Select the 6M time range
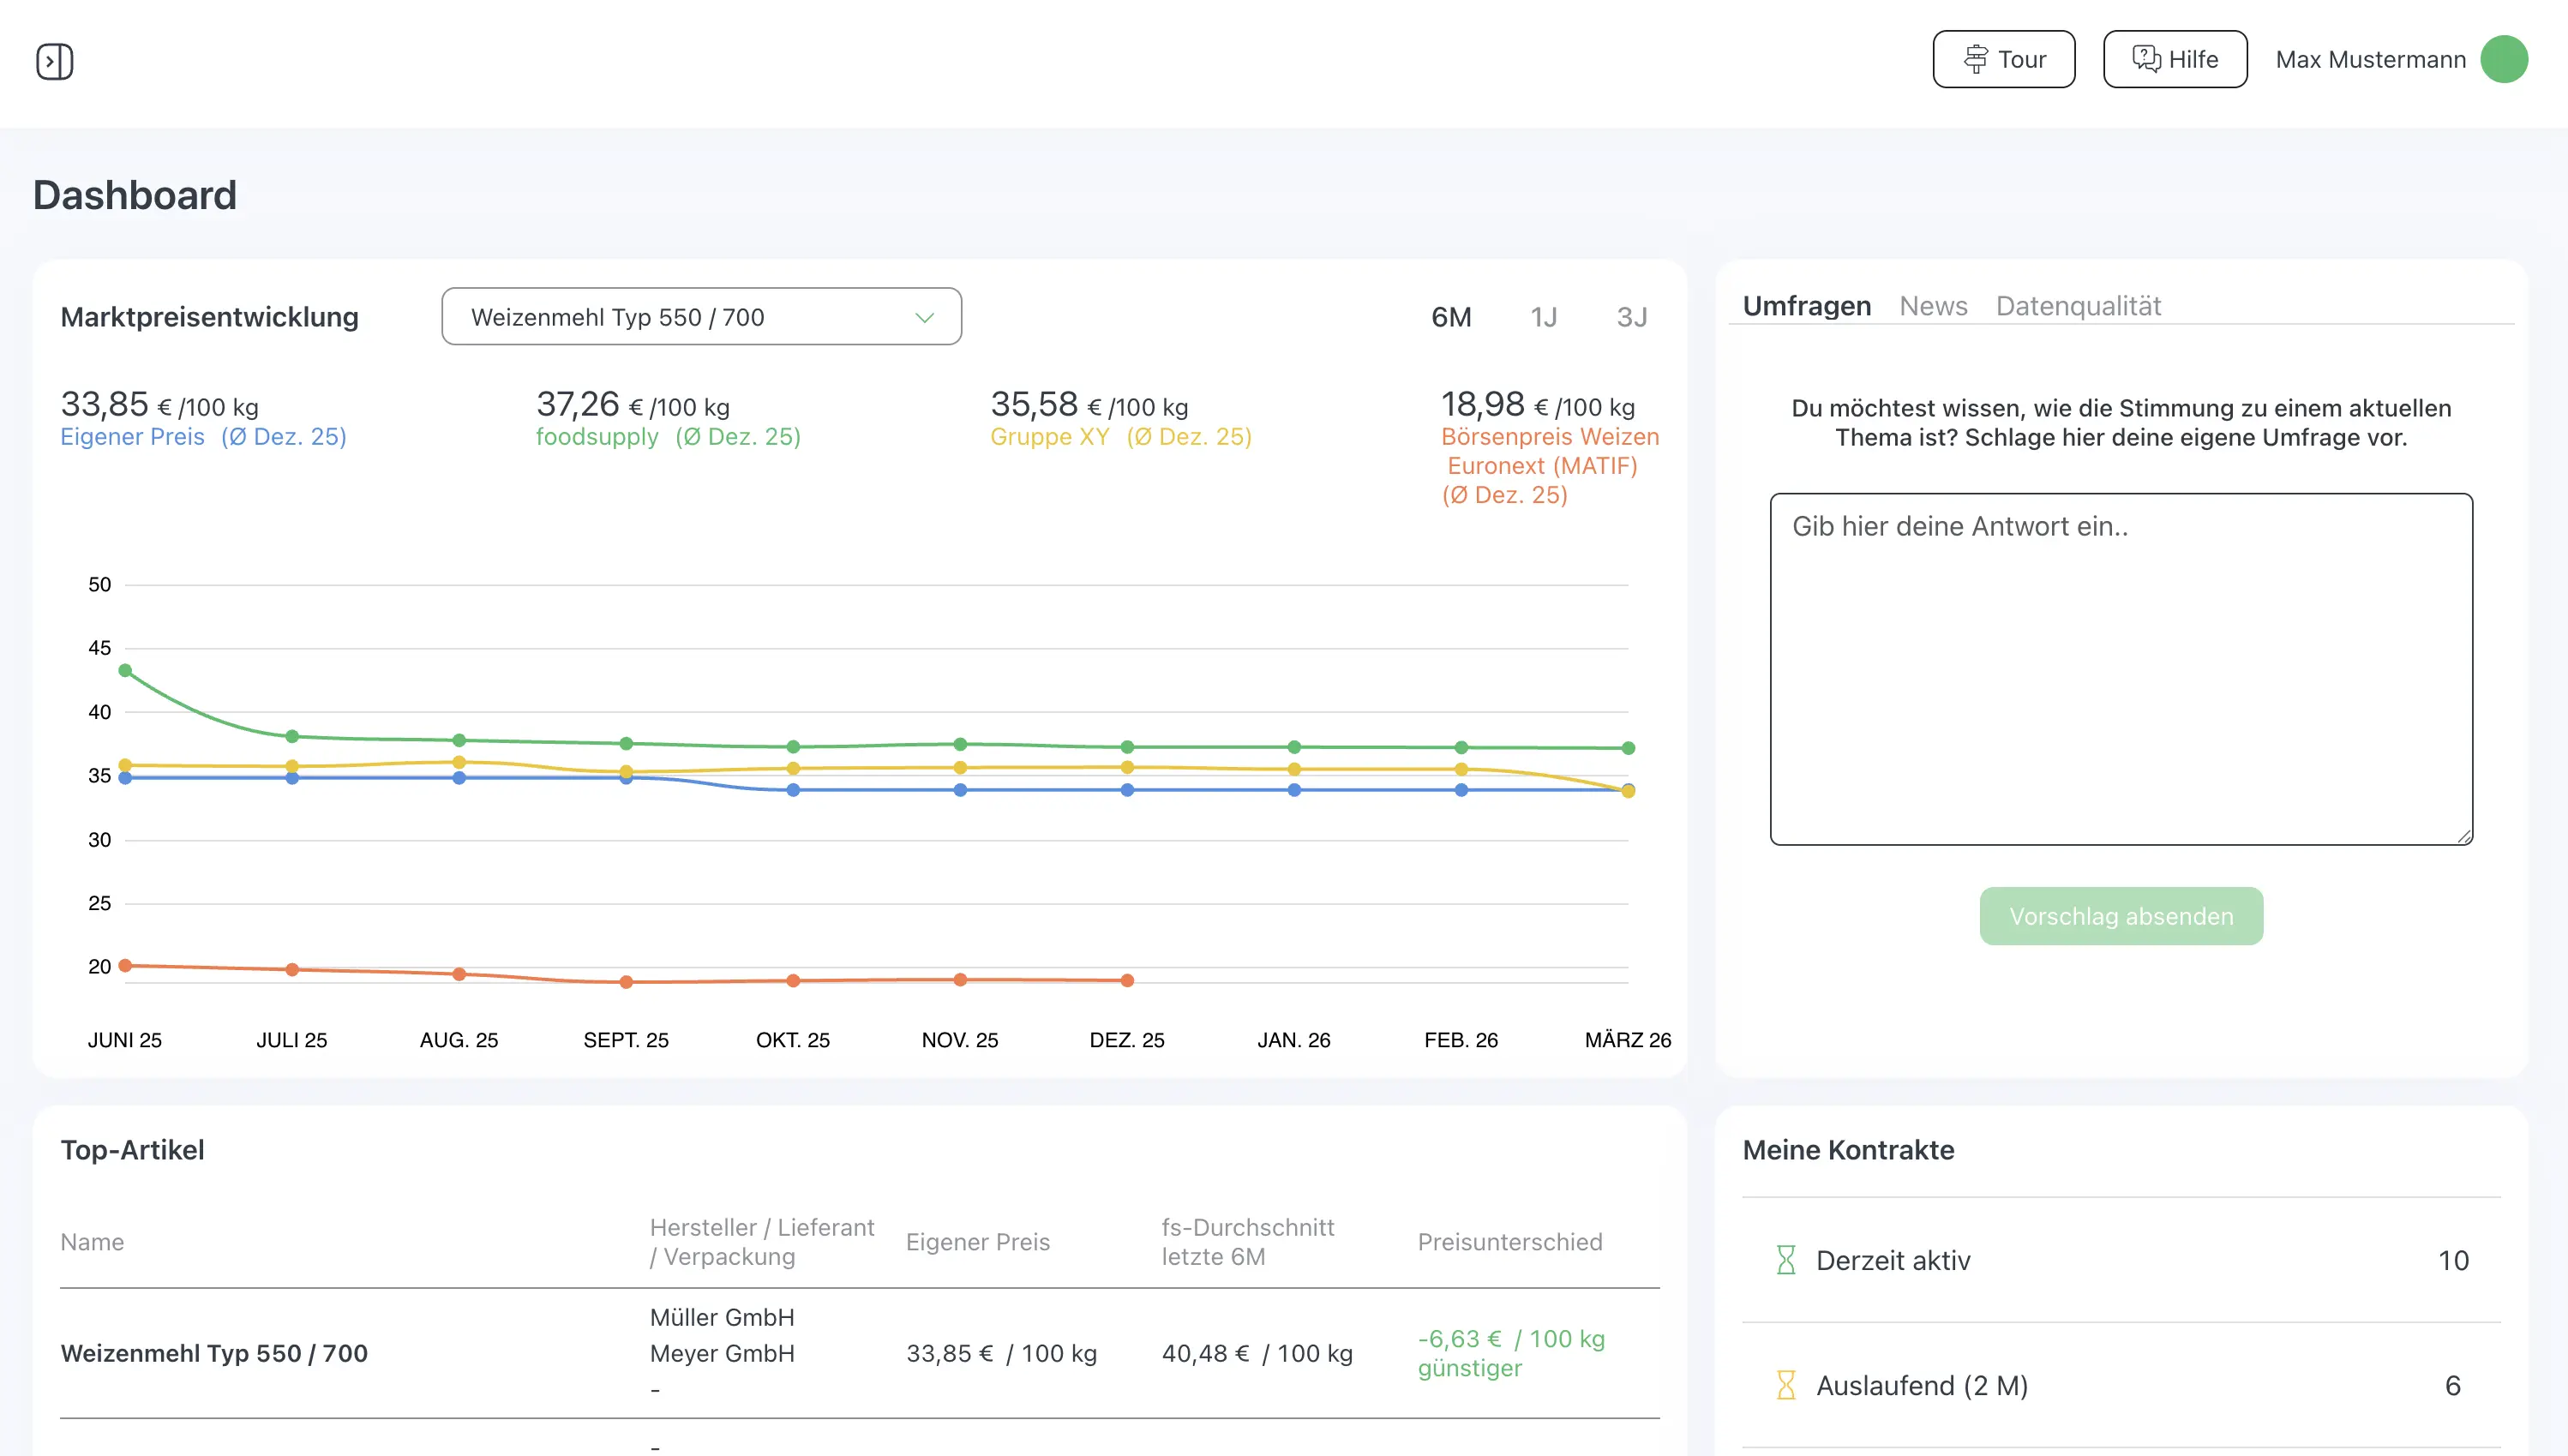Viewport: 2568px width, 1456px height. pyautogui.click(x=1450, y=318)
